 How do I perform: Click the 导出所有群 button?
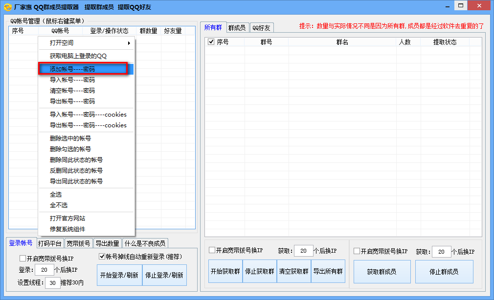tap(328, 271)
